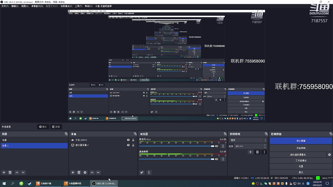Open Steam from the taskbar
The width and height of the screenshot is (333, 187).
click(29, 184)
